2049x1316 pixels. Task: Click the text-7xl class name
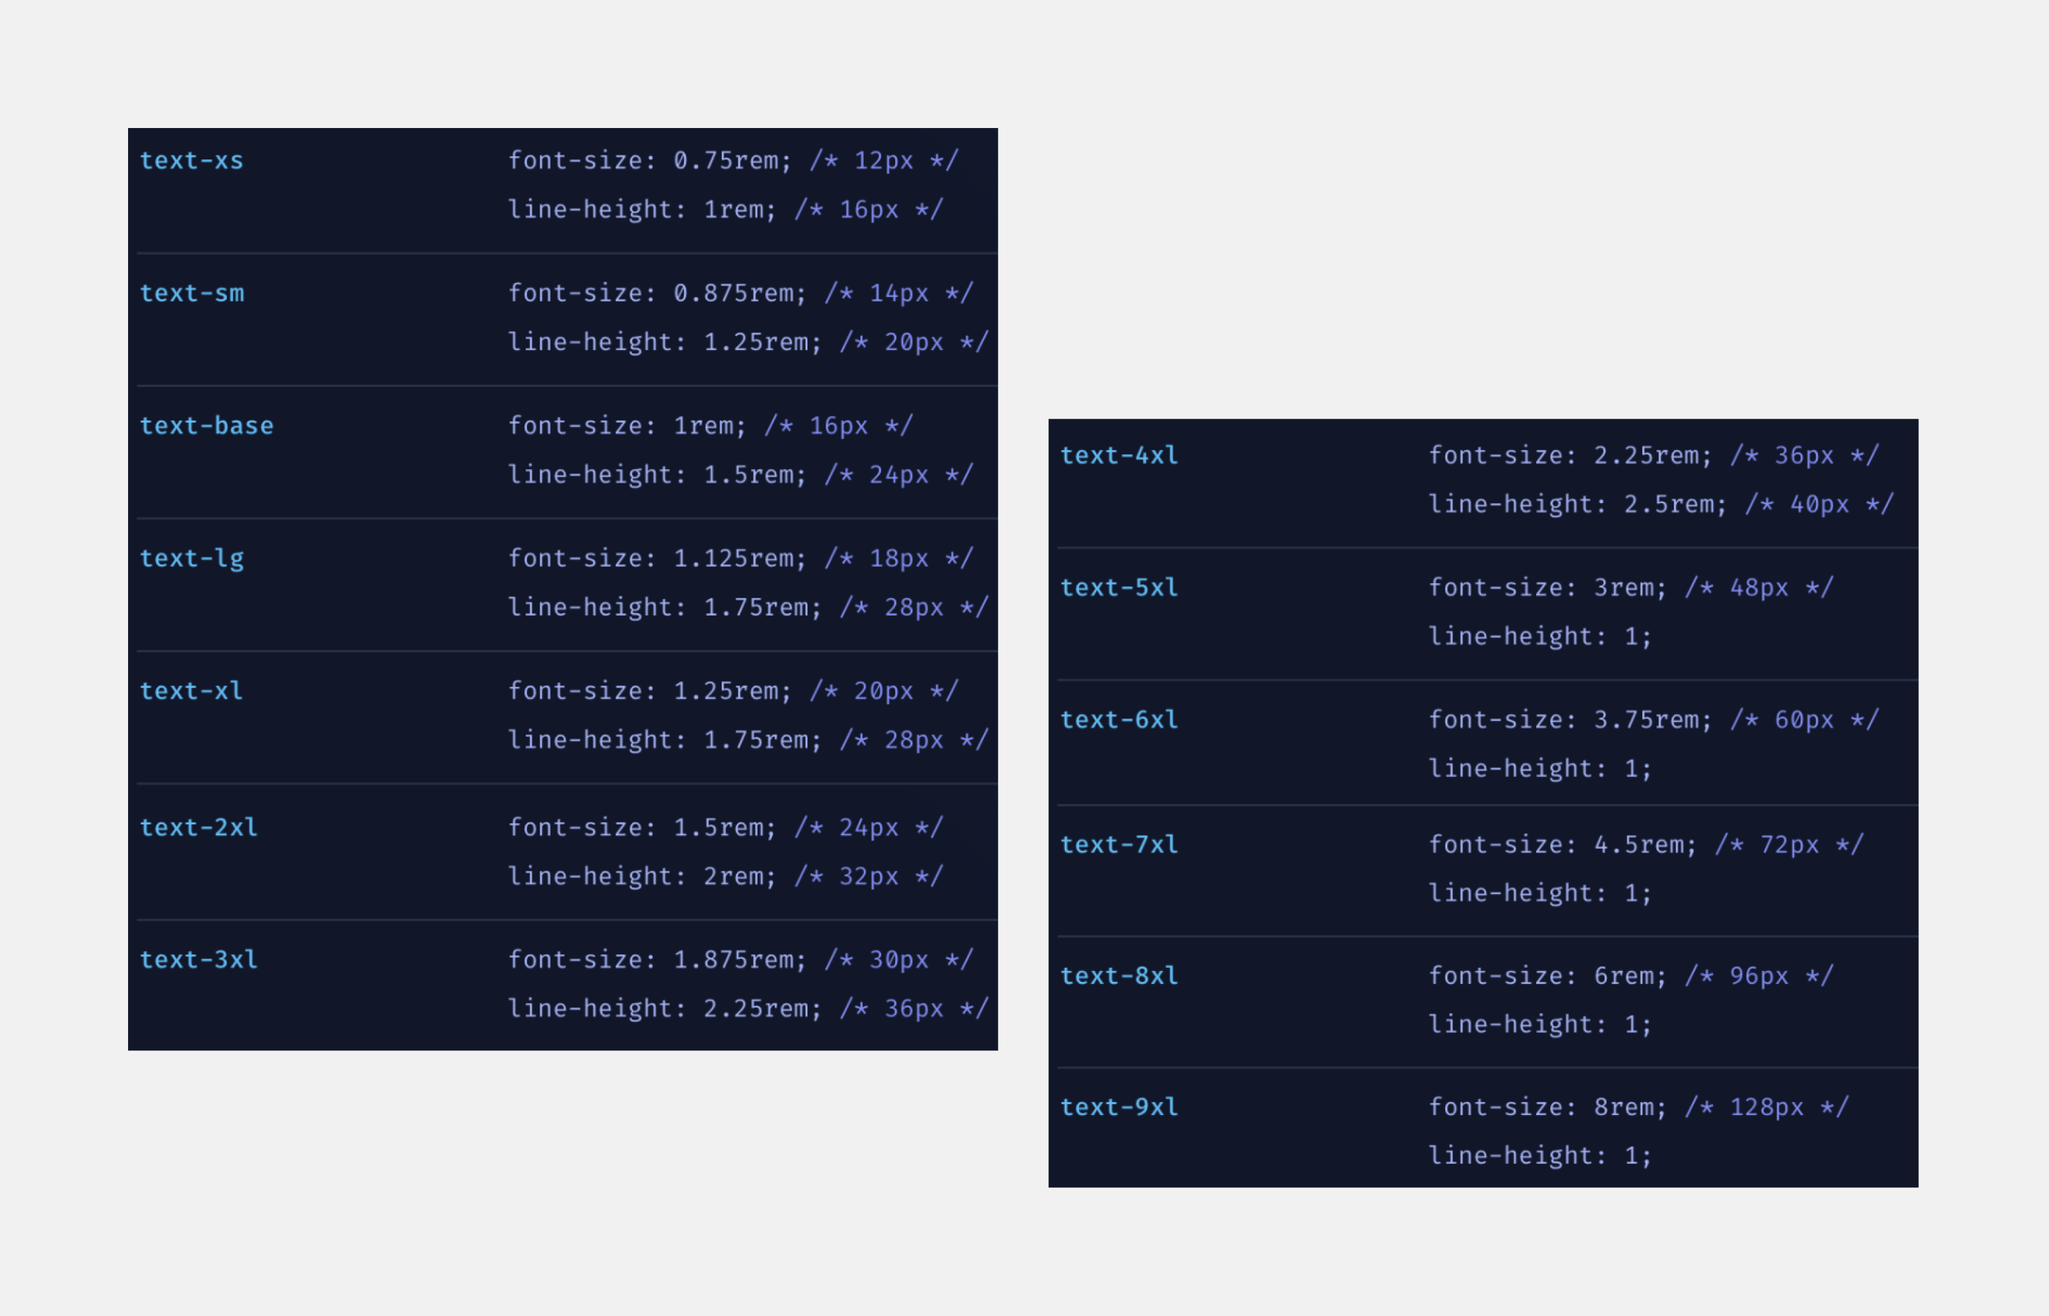[x=1119, y=844]
